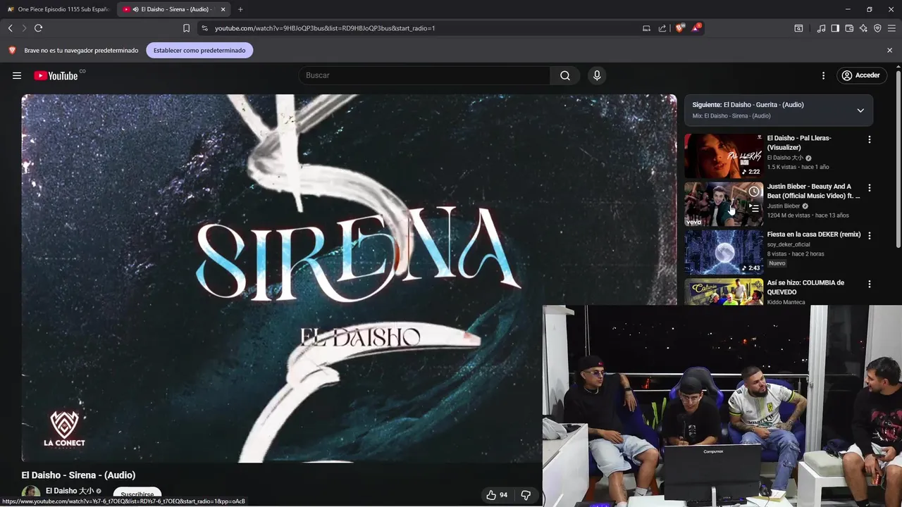Viewport: 902px width, 507px height.
Task: Add Justin Bieber video to Watch later clock
Action: click(754, 192)
